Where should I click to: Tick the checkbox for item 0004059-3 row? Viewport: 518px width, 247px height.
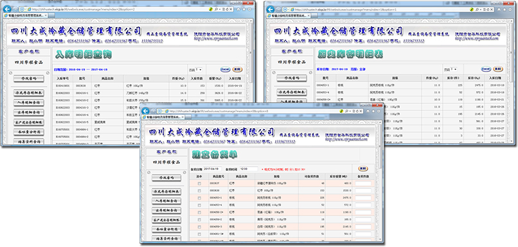[199, 227]
